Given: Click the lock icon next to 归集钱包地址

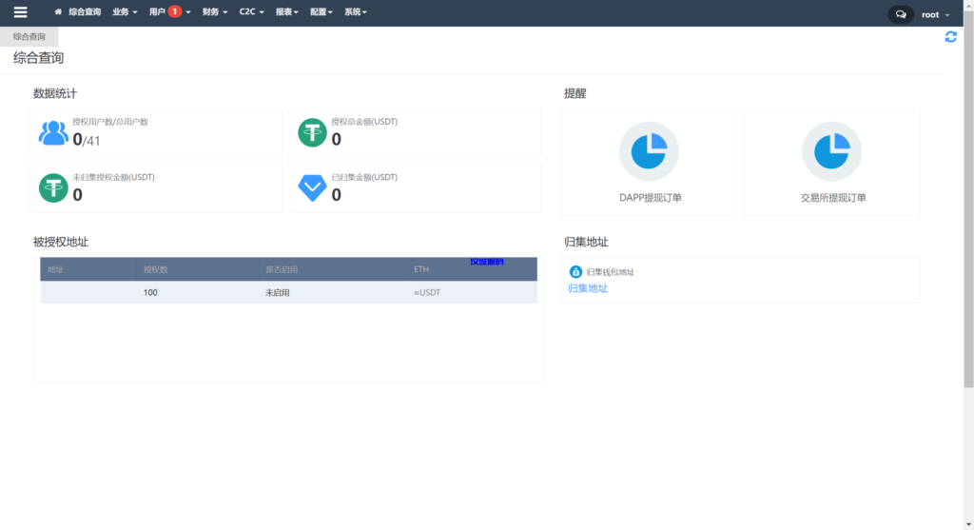Looking at the screenshot, I should tap(575, 272).
